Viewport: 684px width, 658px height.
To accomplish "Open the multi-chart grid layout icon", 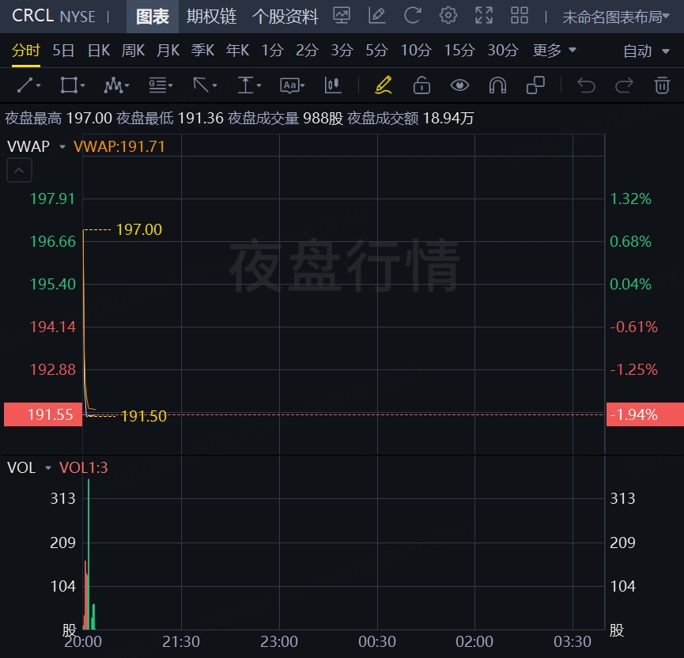I will pyautogui.click(x=520, y=16).
